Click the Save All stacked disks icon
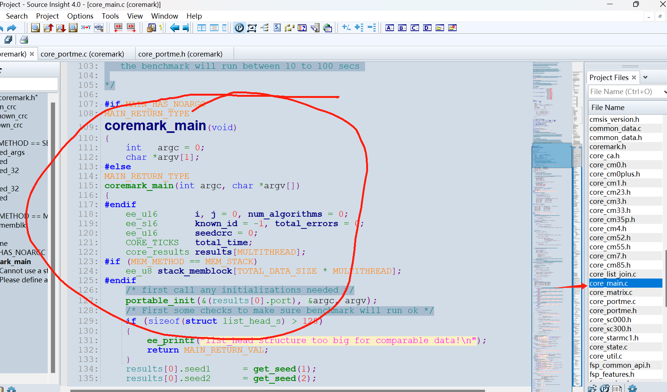This screenshot has width=667, height=392. click(x=8, y=39)
